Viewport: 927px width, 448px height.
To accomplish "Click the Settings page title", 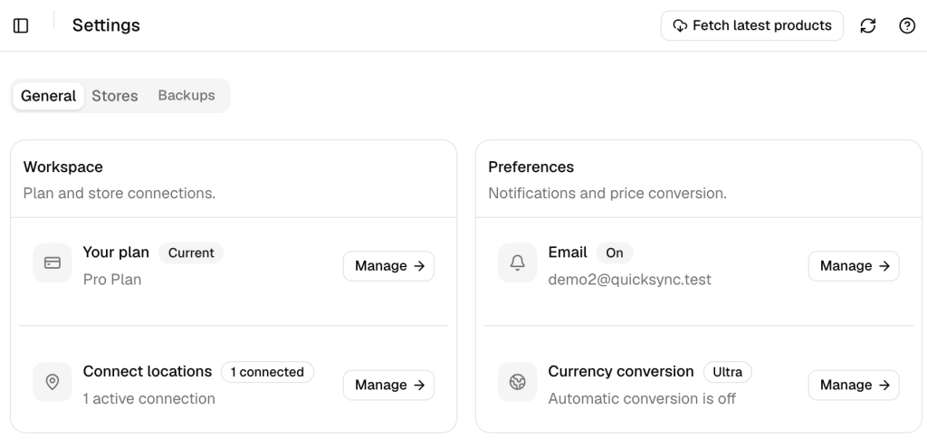I will click(x=106, y=25).
